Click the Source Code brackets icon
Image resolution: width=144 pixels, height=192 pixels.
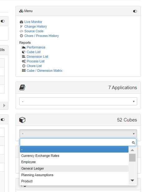click(x=21, y=31)
